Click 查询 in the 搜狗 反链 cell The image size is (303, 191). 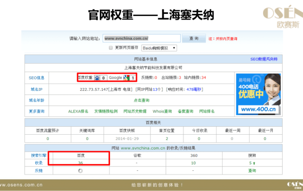pos(252,170)
